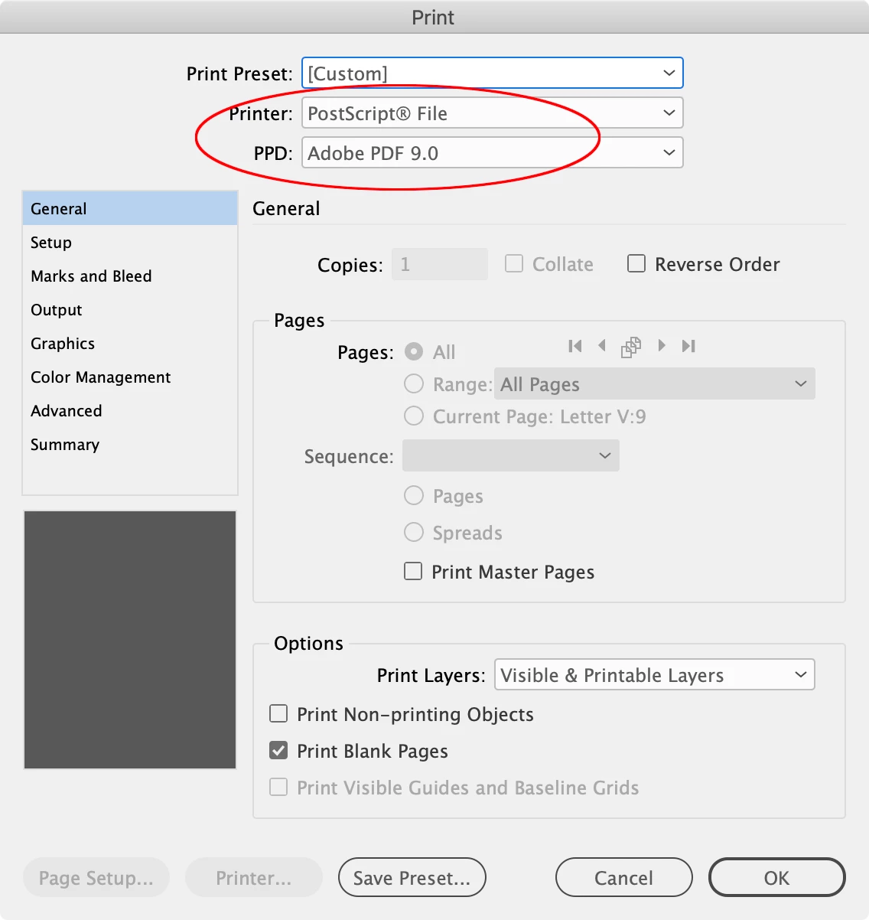The image size is (869, 920).
Task: Switch to the Setup category
Action: pyautogui.click(x=130, y=243)
